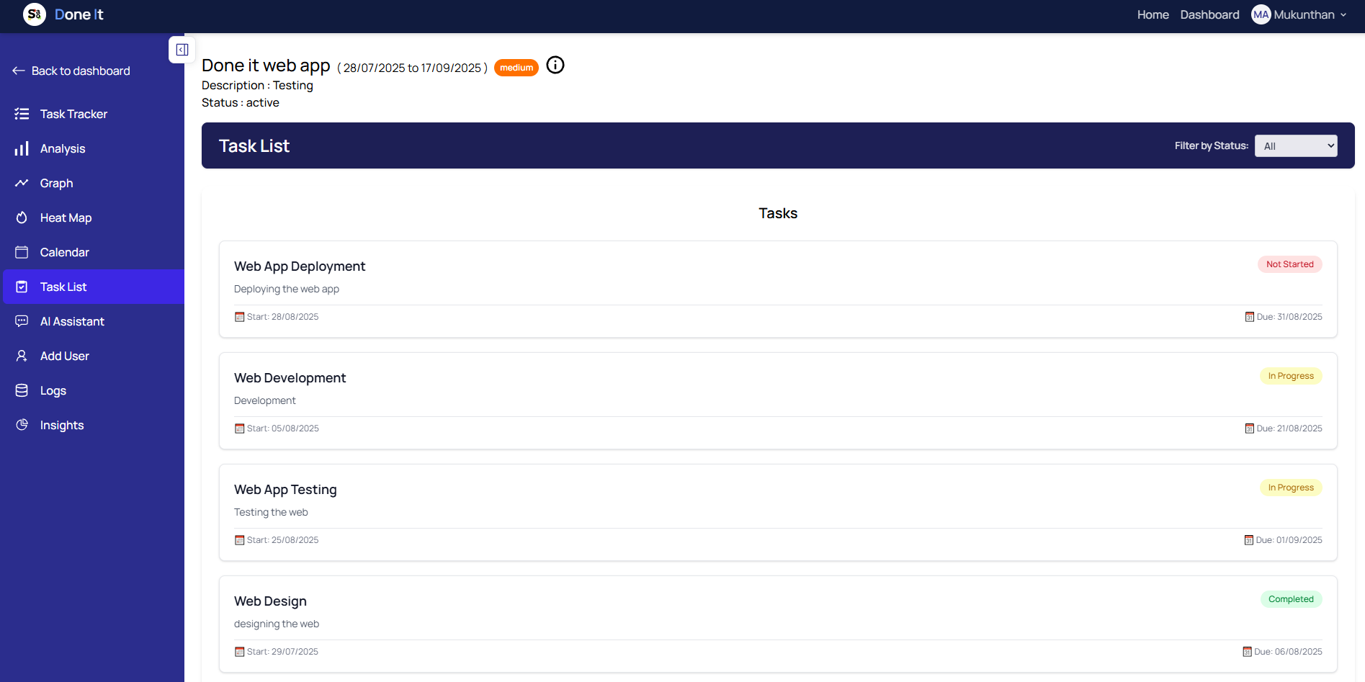
Task: Click 'Done it web app' project title
Action: (x=266, y=66)
